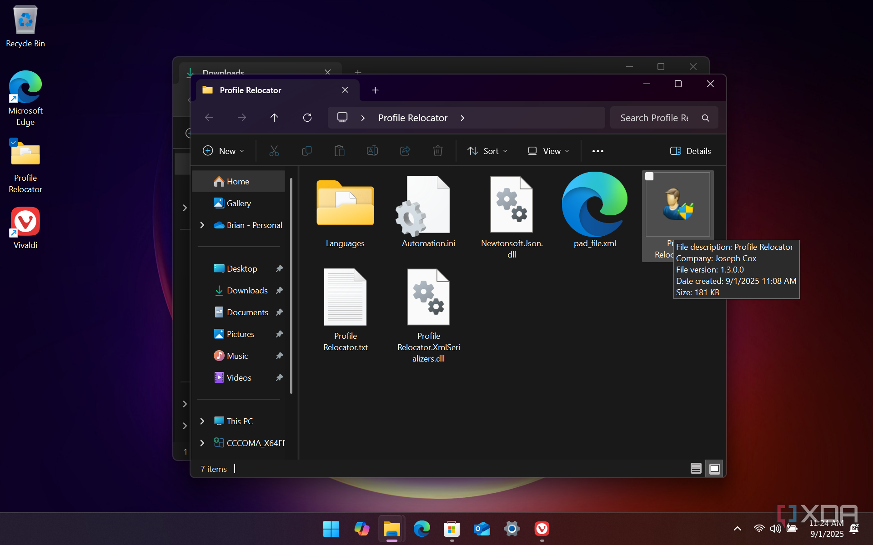The height and width of the screenshot is (545, 873).
Task: Go up one folder level
Action: coord(274,118)
